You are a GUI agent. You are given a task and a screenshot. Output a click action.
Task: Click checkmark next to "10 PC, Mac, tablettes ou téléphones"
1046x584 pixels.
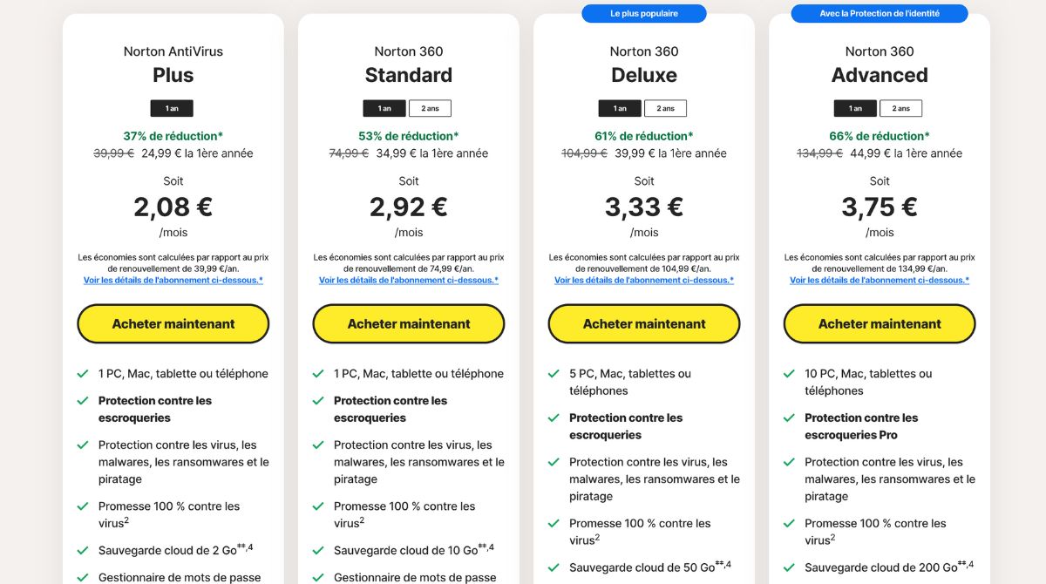[790, 373]
